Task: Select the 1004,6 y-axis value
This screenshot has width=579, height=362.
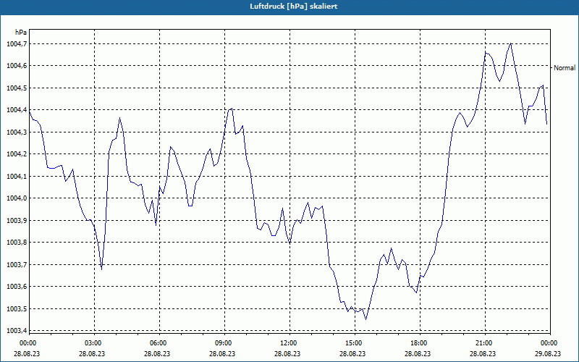Action: tap(17, 66)
